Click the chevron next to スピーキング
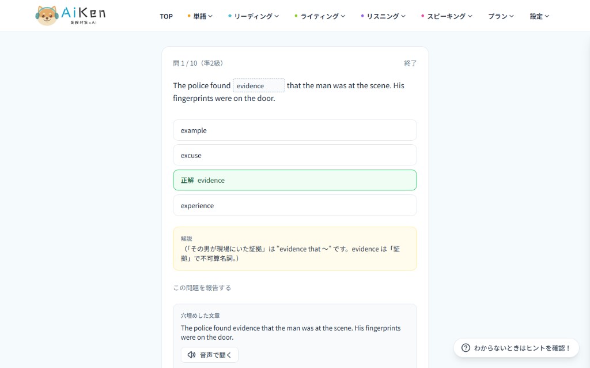590x368 pixels. [470, 16]
